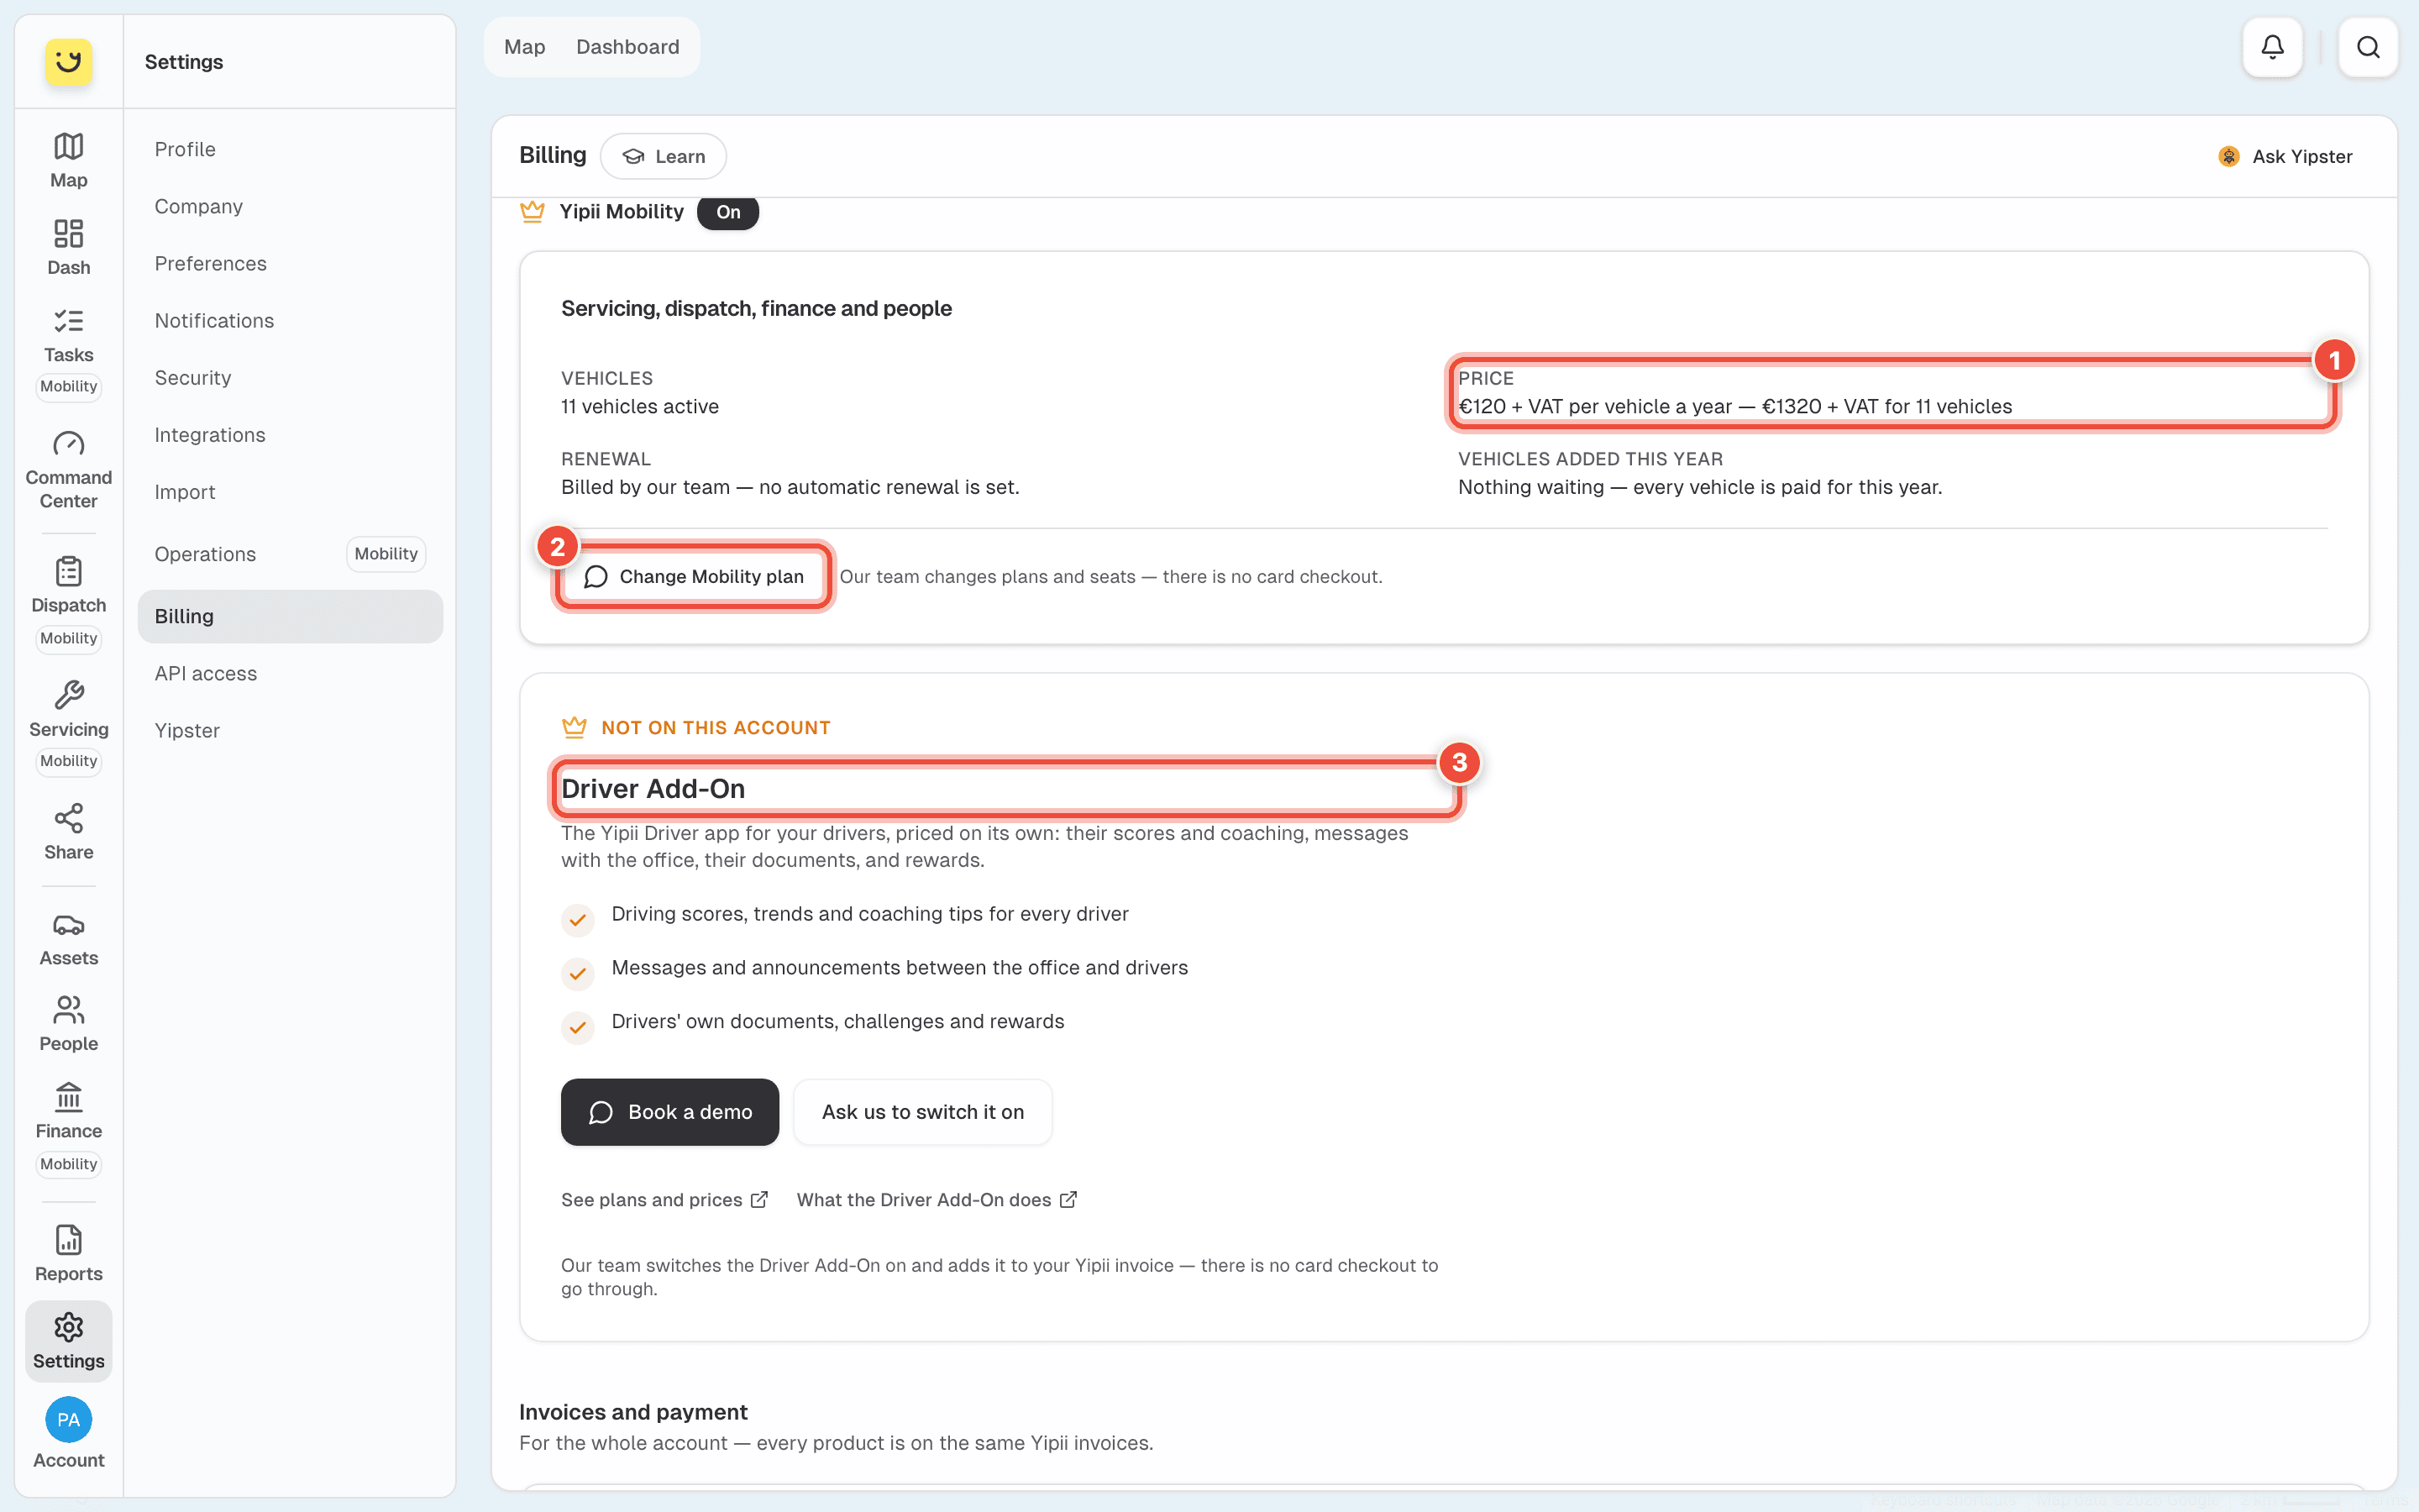
Task: Open the Operations settings page
Action: (290, 554)
